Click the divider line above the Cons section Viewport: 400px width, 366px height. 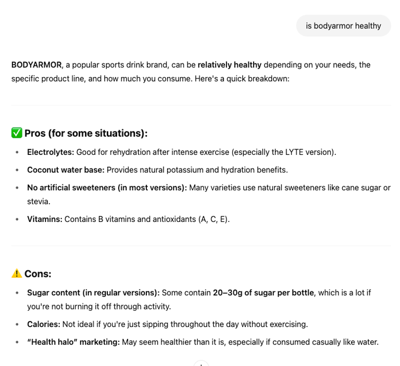(201, 246)
